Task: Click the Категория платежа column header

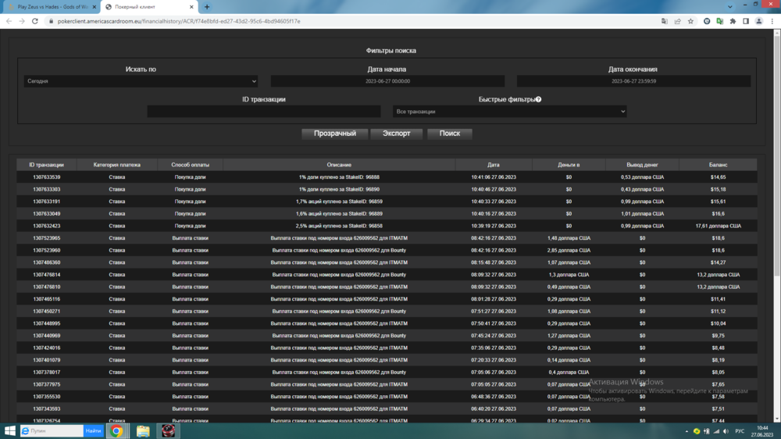Action: (x=117, y=165)
